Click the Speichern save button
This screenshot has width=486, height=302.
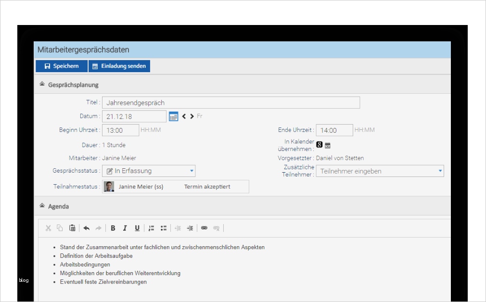[x=62, y=66]
